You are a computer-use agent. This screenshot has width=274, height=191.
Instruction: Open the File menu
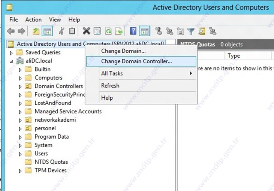(x=13, y=19)
